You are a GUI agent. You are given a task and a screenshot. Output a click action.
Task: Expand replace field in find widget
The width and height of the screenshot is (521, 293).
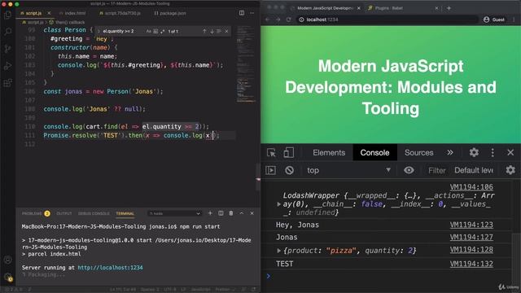click(99, 31)
